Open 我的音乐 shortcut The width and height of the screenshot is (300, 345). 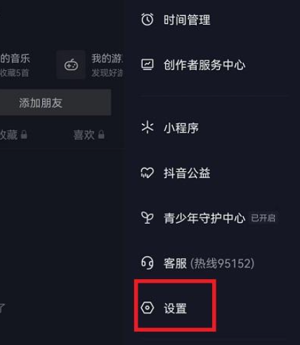click(15, 65)
